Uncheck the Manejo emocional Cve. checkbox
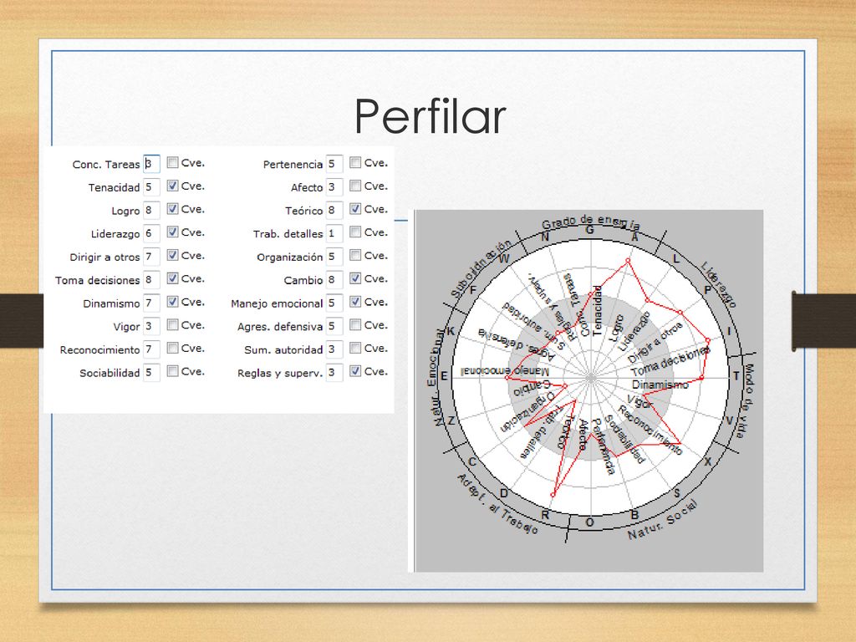 (355, 301)
